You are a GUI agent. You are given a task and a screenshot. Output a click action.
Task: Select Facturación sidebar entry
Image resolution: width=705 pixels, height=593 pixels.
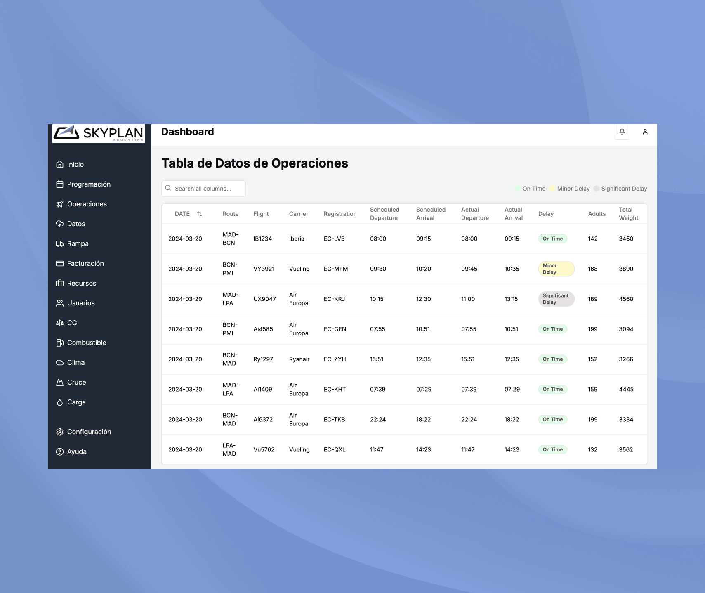pyautogui.click(x=85, y=263)
